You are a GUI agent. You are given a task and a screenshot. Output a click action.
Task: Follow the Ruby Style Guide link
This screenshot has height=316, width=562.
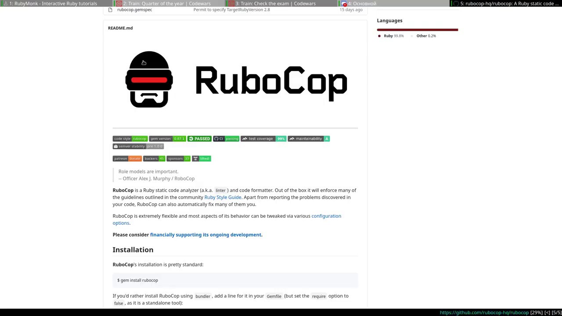pyautogui.click(x=223, y=197)
